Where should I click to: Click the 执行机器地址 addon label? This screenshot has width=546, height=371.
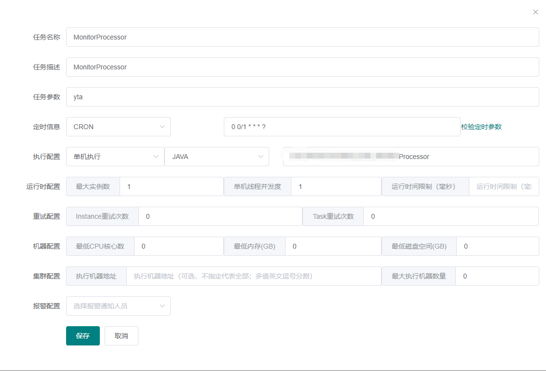[x=96, y=277]
